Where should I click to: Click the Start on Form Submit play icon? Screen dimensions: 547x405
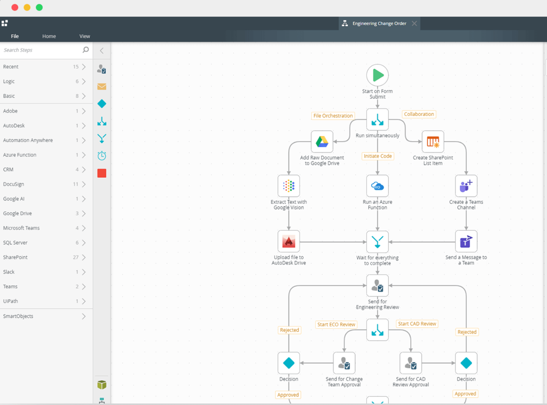click(x=377, y=75)
